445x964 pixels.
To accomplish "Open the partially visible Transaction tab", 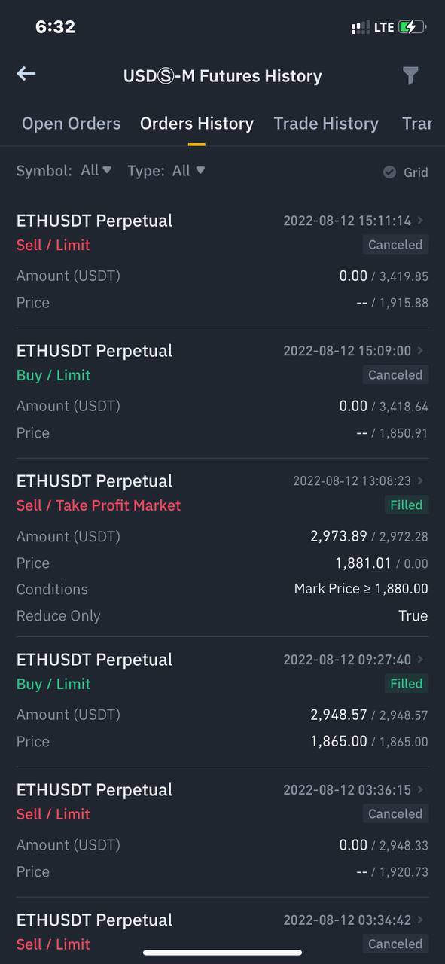I will point(417,124).
